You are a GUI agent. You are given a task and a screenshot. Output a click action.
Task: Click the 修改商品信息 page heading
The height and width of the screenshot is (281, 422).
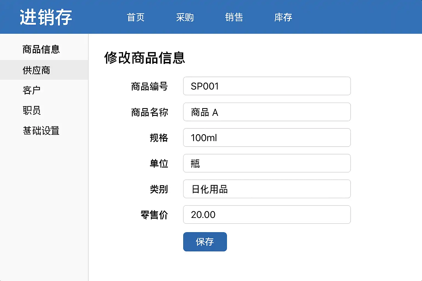click(145, 58)
